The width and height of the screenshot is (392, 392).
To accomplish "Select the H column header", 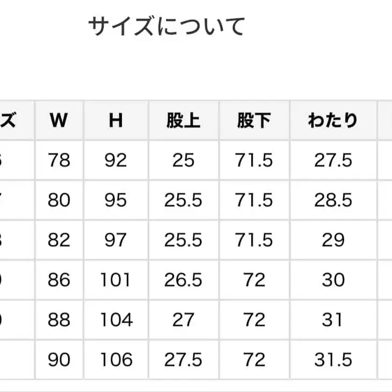I will pos(116,120).
